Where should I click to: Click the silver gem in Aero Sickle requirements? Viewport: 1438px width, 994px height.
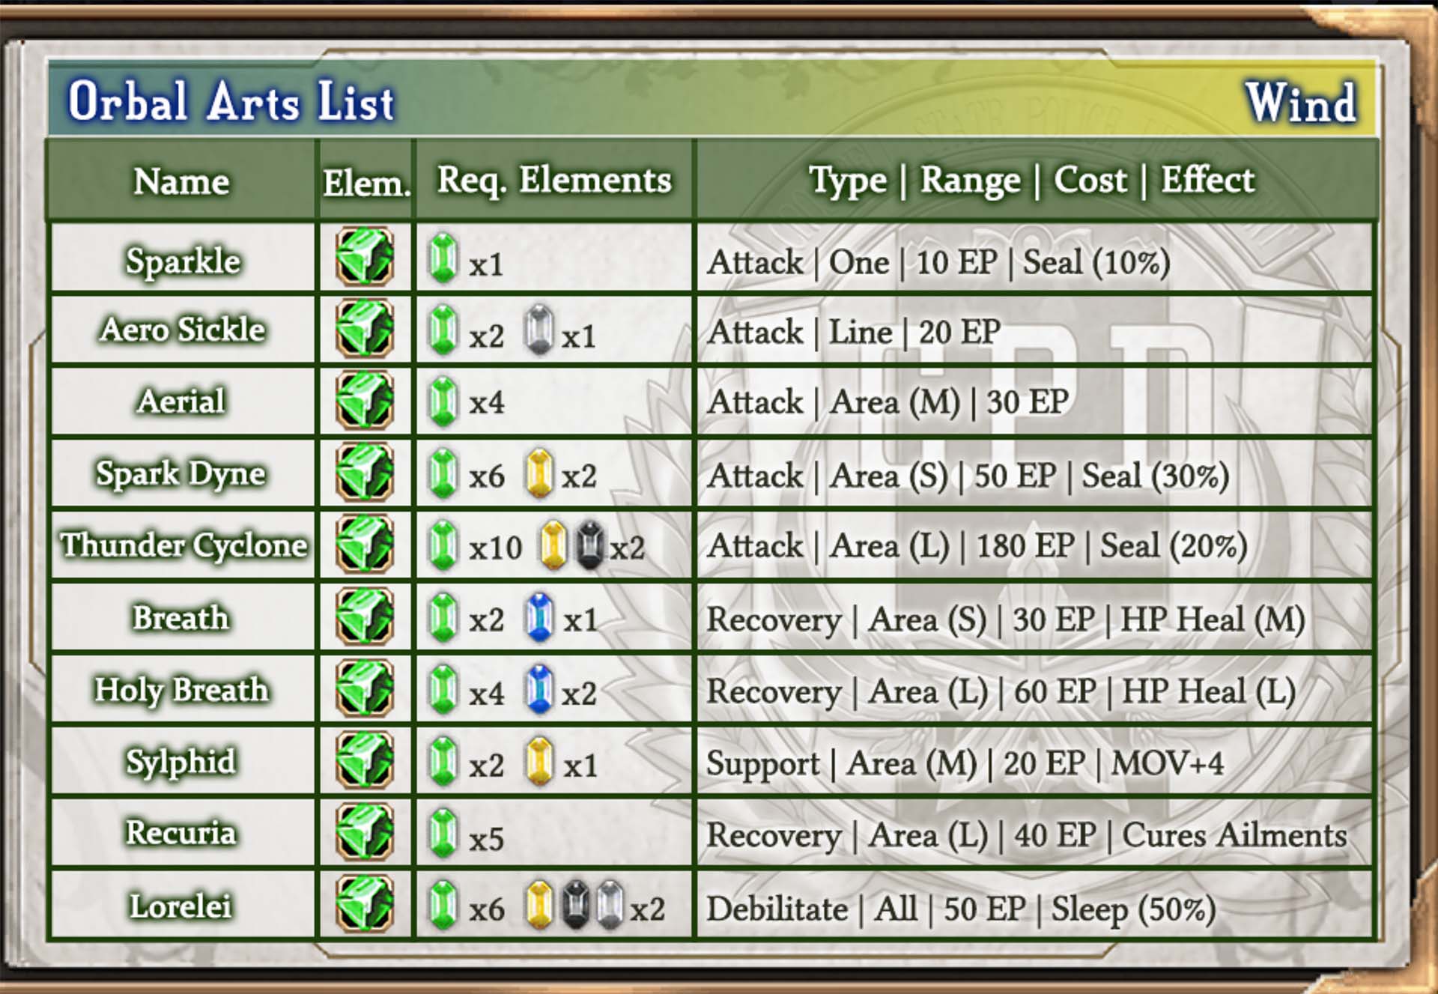[x=539, y=330]
